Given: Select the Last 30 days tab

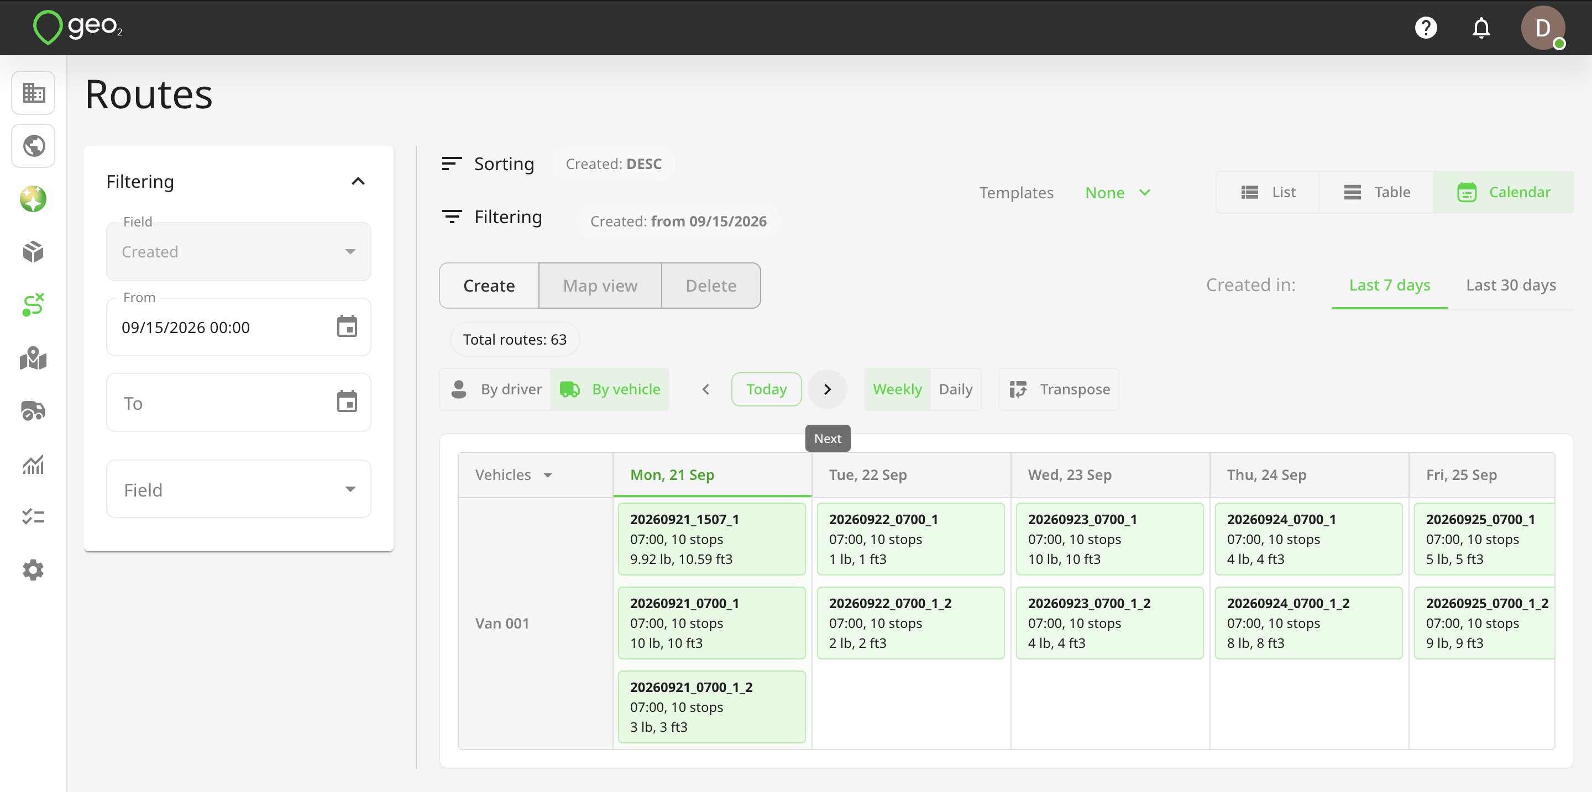Looking at the screenshot, I should coord(1510,284).
